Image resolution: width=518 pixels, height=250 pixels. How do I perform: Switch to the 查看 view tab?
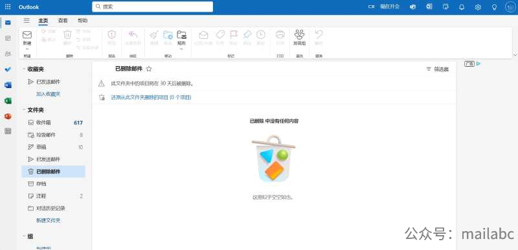(x=63, y=21)
